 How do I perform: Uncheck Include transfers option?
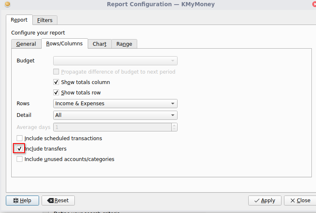(20, 149)
